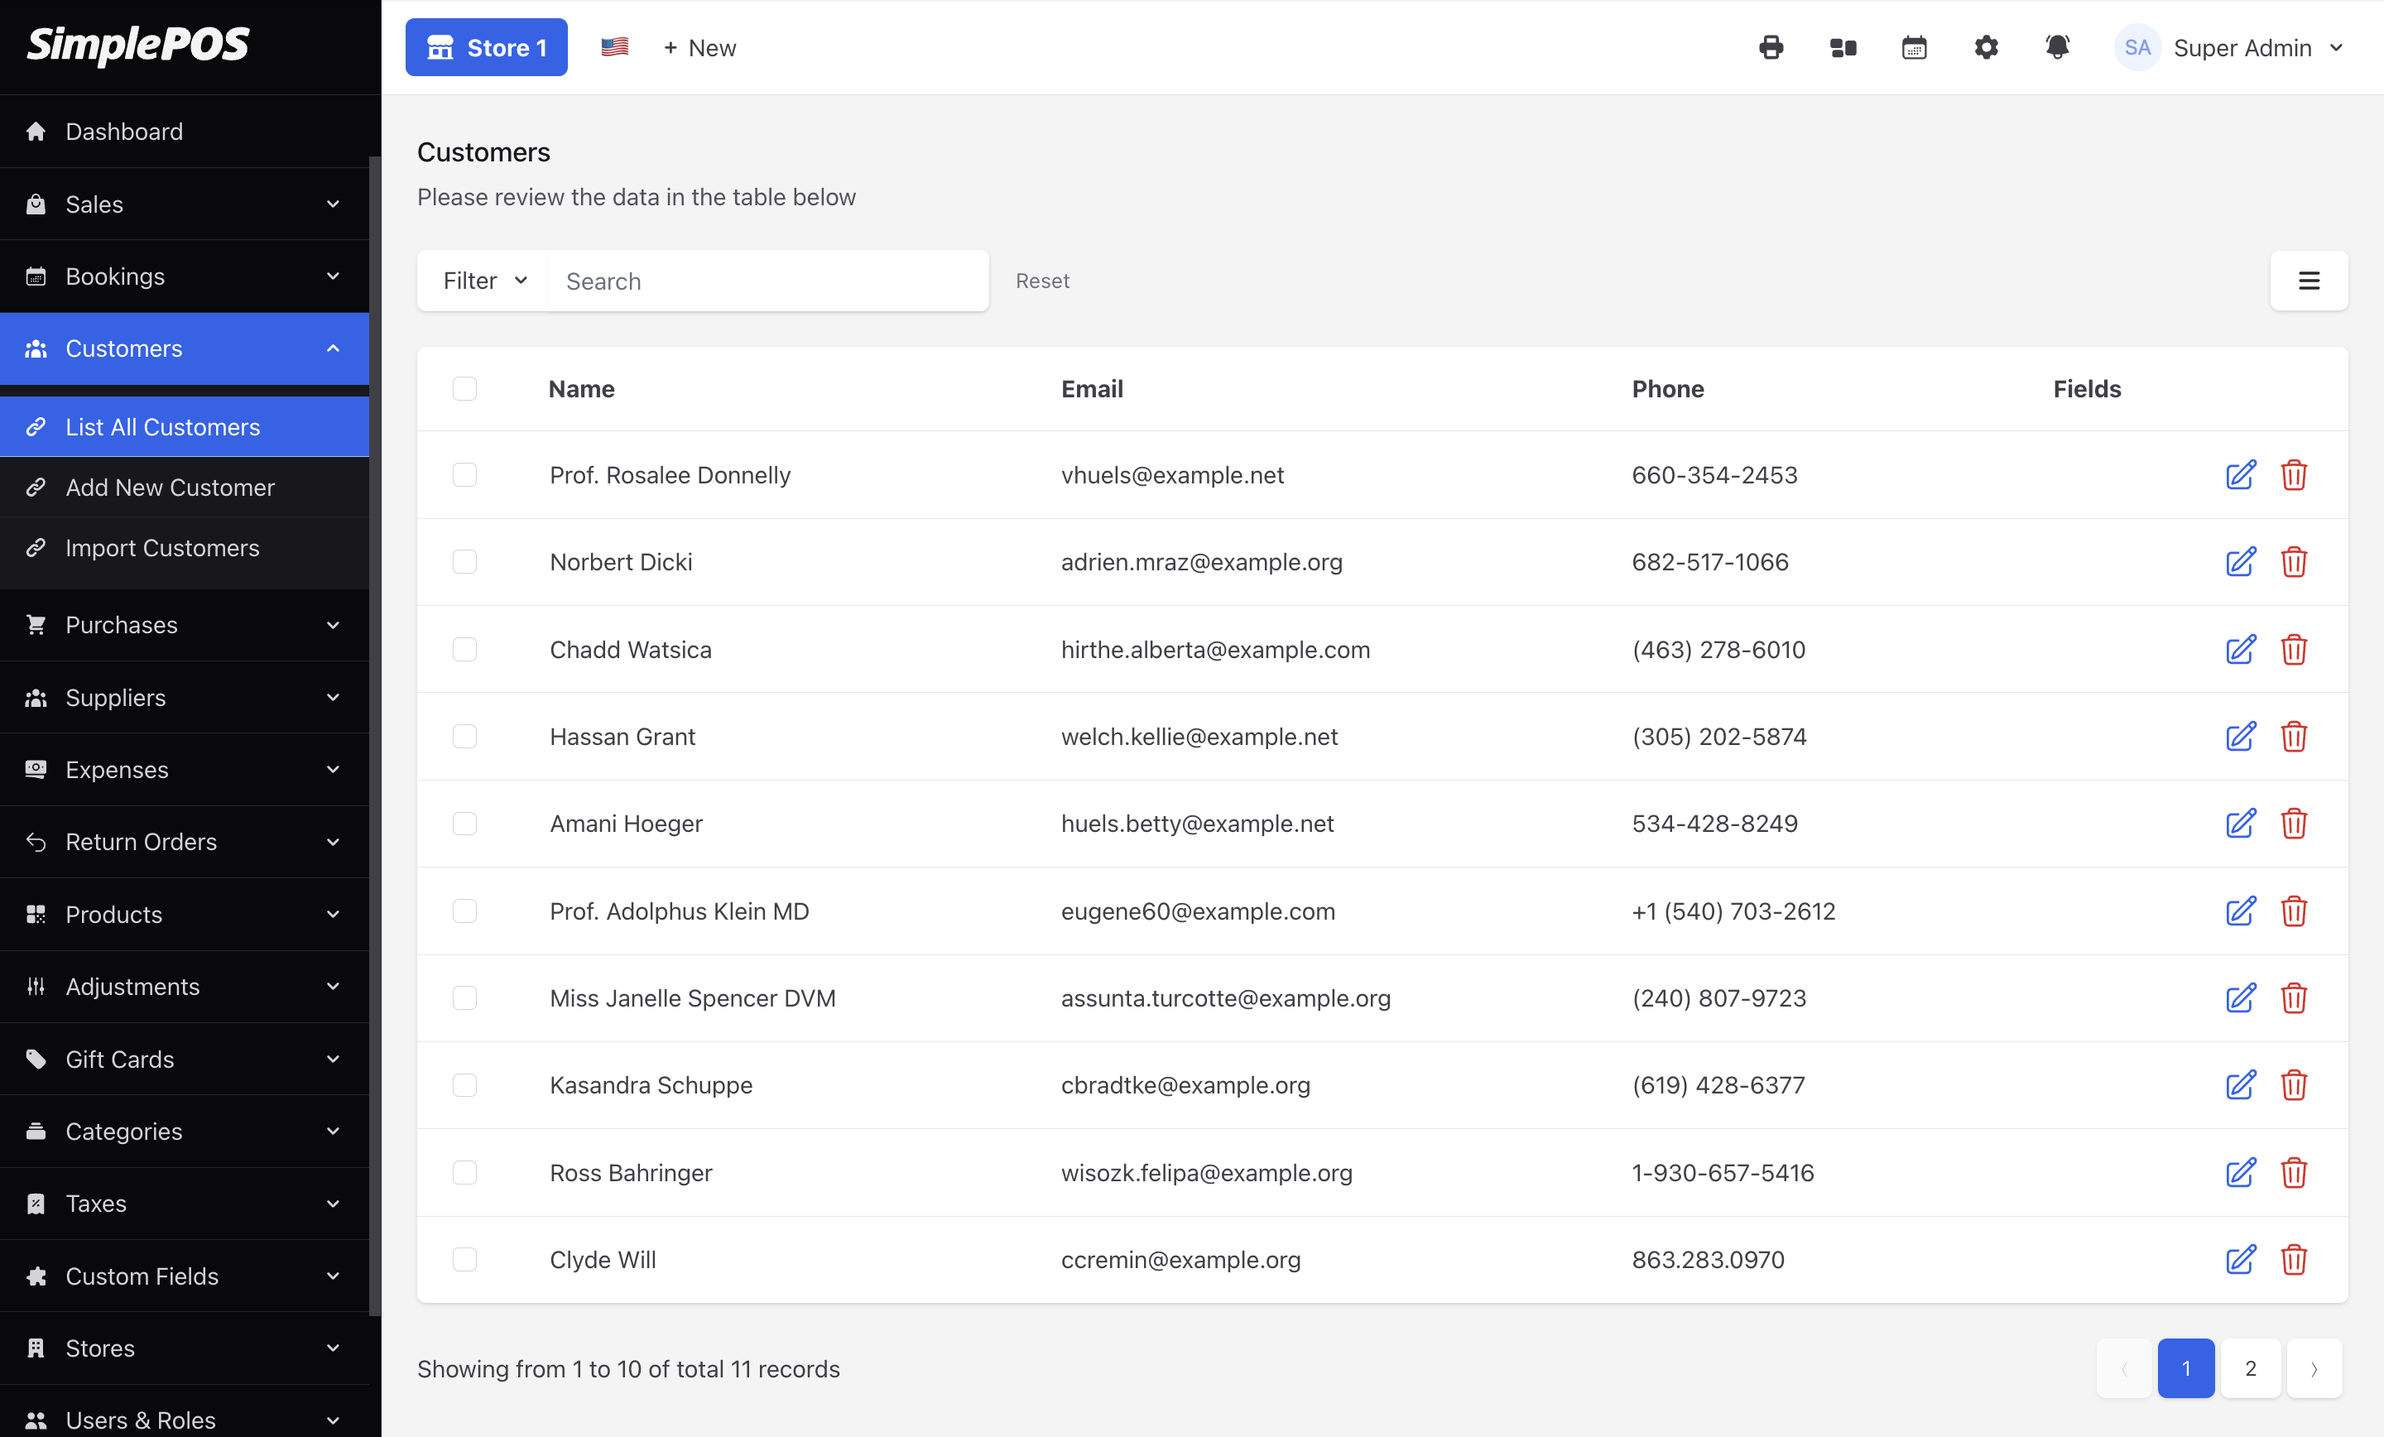Viewport: 2384px width, 1437px height.
Task: Go to Import Customers page
Action: (x=162, y=548)
